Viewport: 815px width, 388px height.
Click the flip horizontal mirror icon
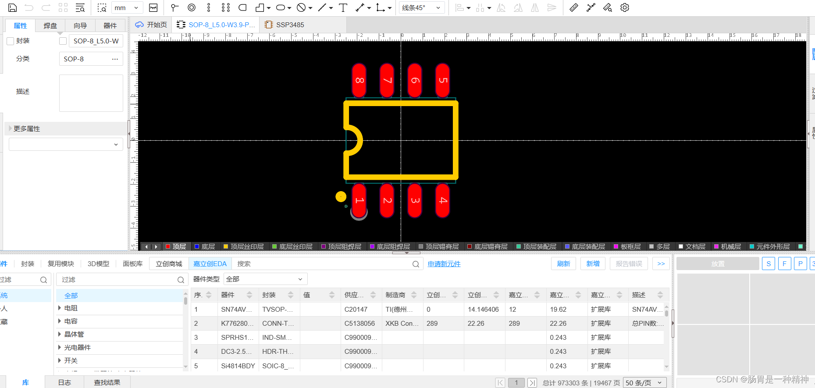click(535, 7)
